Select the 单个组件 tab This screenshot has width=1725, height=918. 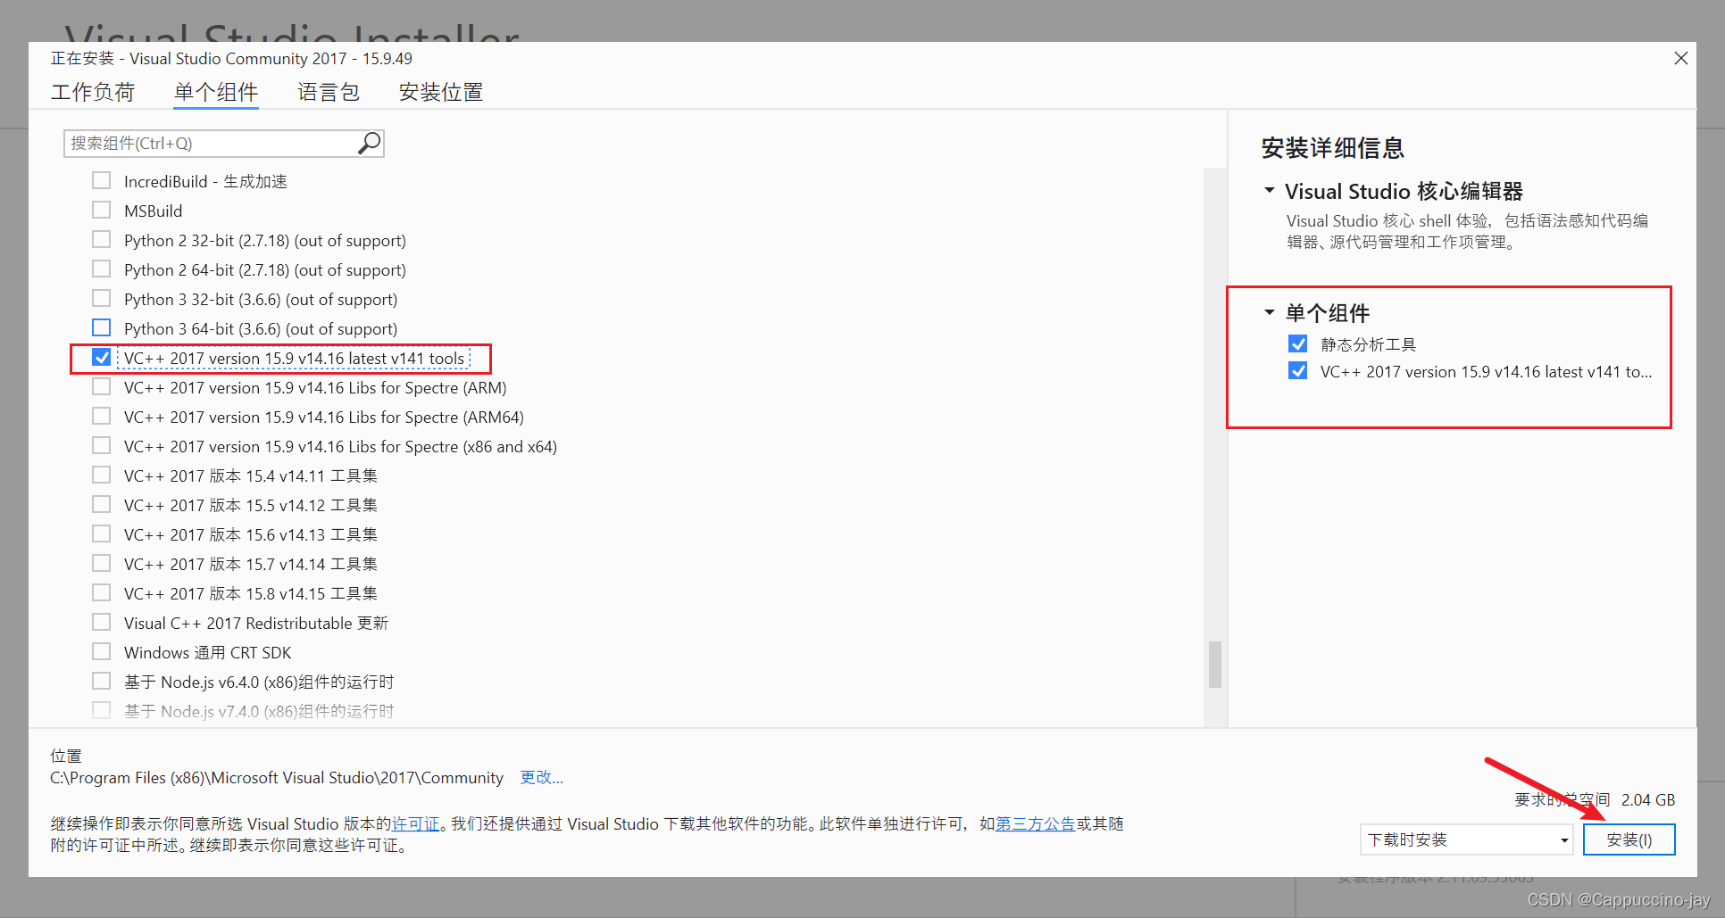(216, 92)
